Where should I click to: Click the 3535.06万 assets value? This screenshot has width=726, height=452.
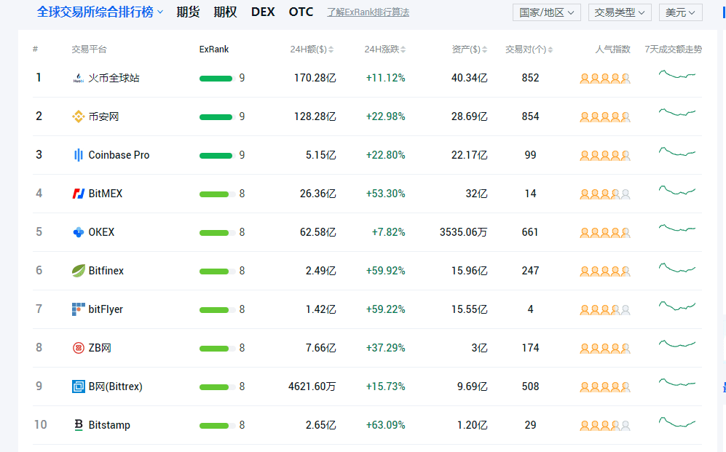[463, 232]
